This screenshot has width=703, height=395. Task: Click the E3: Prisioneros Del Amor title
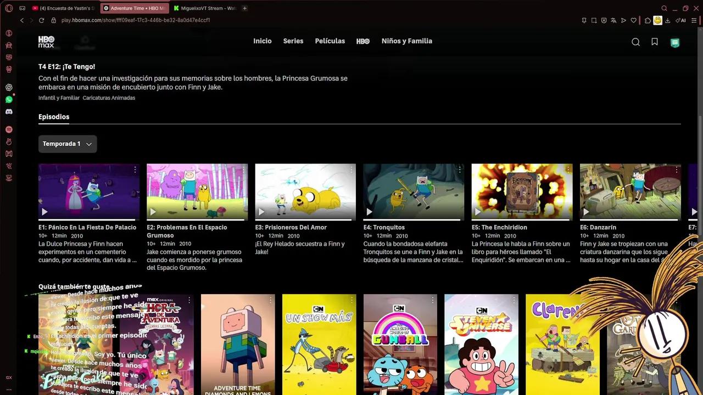pyautogui.click(x=291, y=227)
